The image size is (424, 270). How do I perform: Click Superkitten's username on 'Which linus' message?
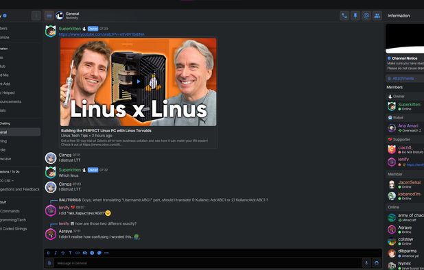pyautogui.click(x=70, y=170)
